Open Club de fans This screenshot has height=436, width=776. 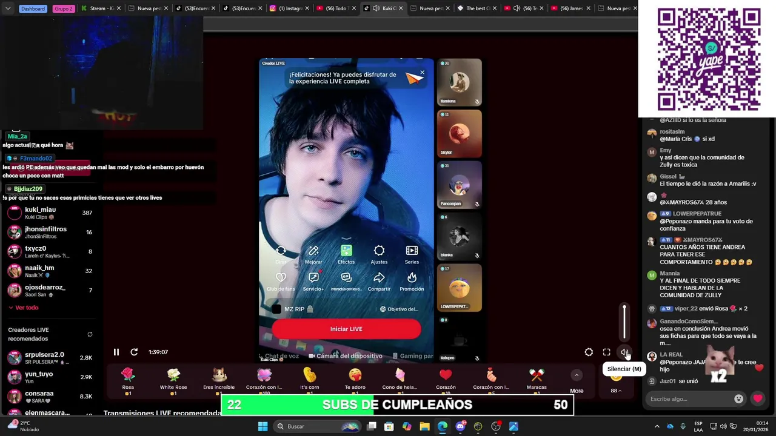tap(281, 282)
